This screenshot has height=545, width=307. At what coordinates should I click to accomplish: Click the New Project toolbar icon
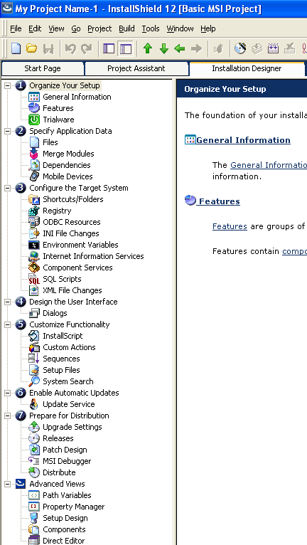[x=16, y=48]
